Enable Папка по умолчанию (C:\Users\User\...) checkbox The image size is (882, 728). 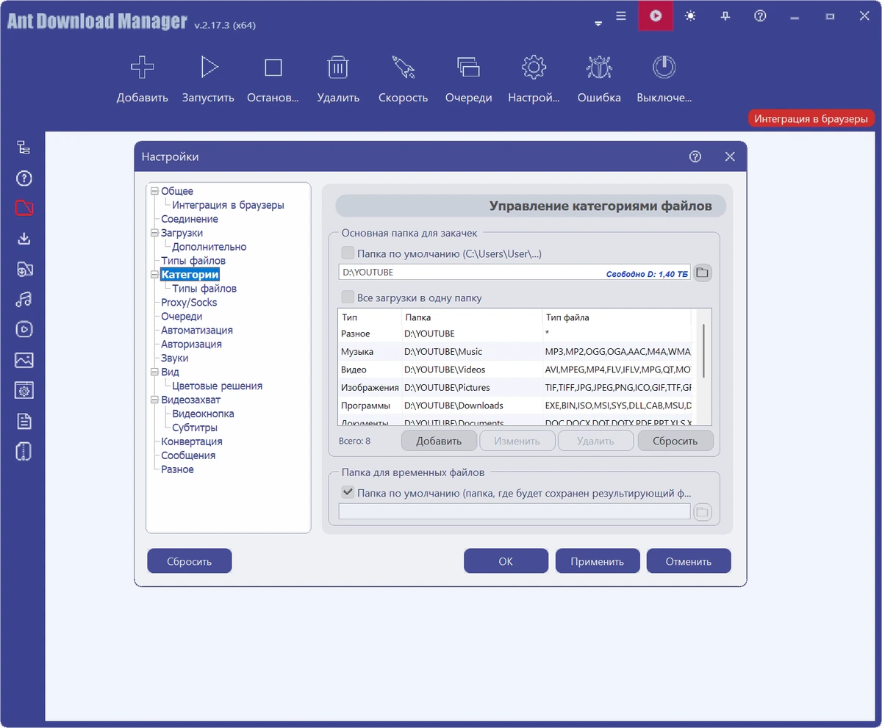(x=348, y=253)
